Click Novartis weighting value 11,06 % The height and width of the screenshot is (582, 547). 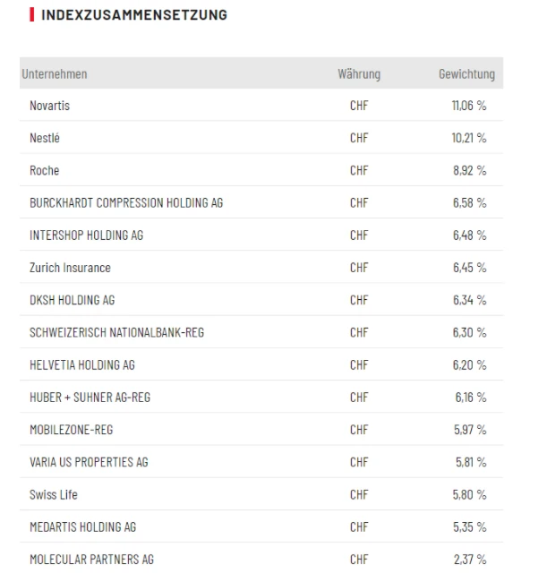click(469, 106)
